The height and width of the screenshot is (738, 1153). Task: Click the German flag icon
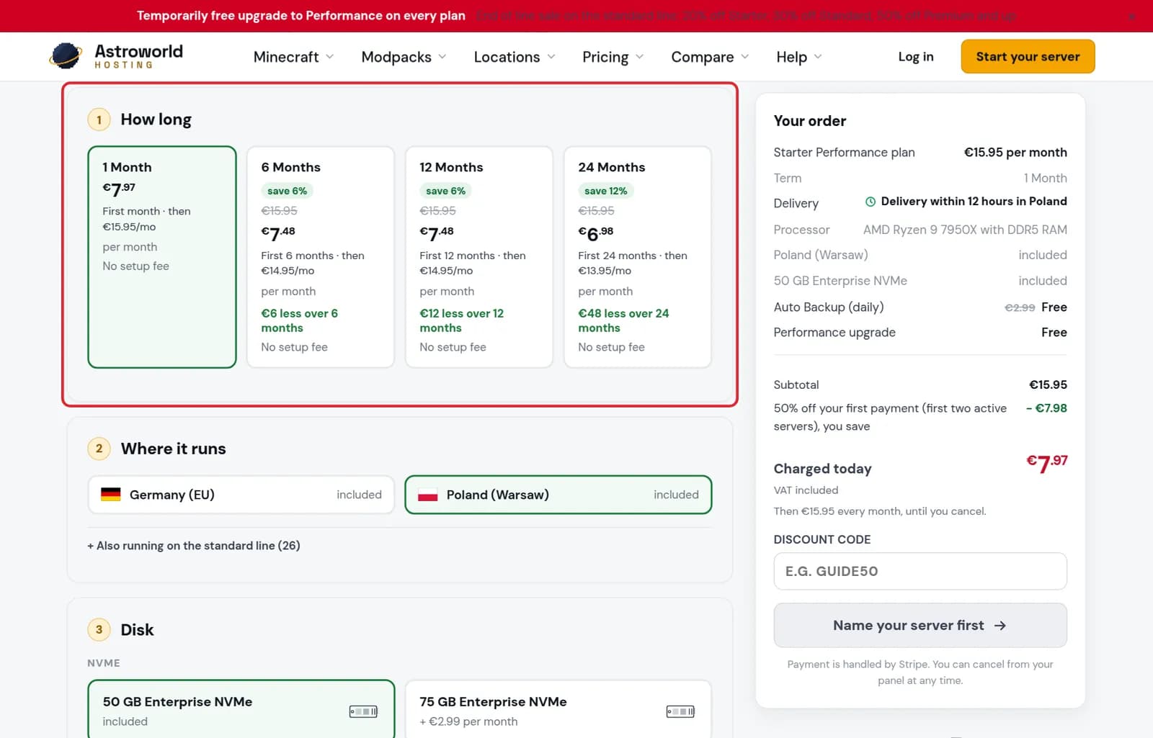point(110,495)
